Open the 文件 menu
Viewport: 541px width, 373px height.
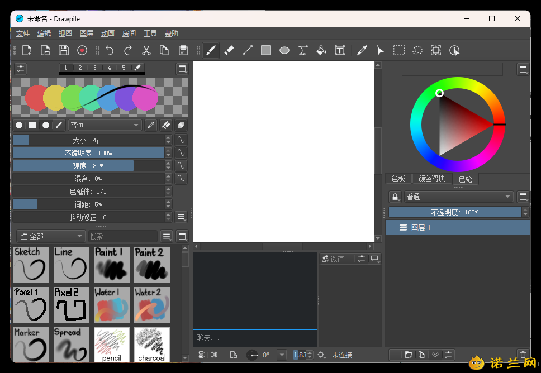(23, 34)
